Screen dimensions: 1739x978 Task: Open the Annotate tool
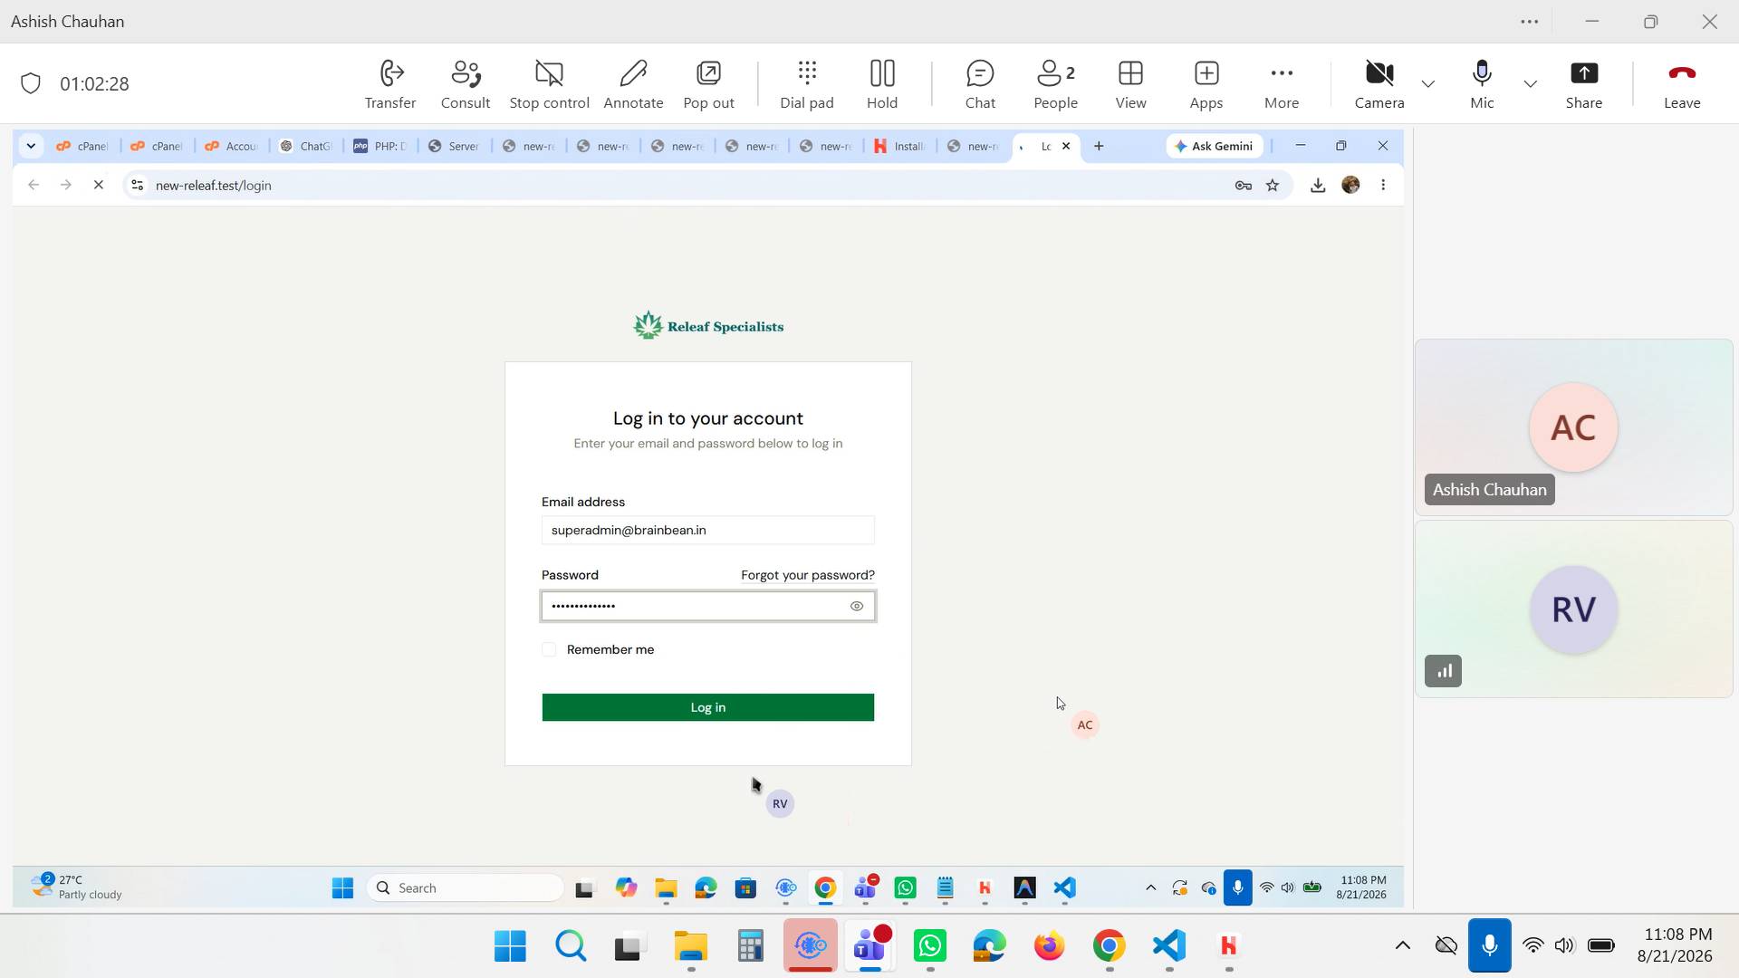[x=633, y=84]
